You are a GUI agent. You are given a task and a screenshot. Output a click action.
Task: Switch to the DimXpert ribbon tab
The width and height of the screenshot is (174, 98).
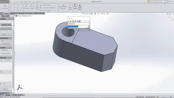coord(29,13)
